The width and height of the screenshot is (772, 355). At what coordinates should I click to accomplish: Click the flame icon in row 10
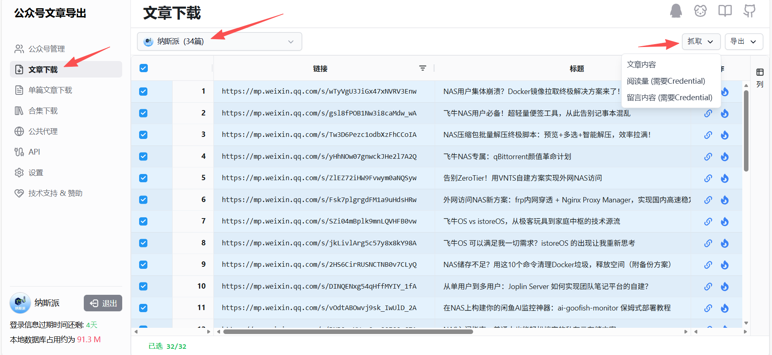(x=725, y=287)
